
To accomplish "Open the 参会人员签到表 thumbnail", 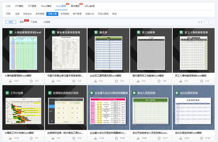I will [x=151, y=108].
